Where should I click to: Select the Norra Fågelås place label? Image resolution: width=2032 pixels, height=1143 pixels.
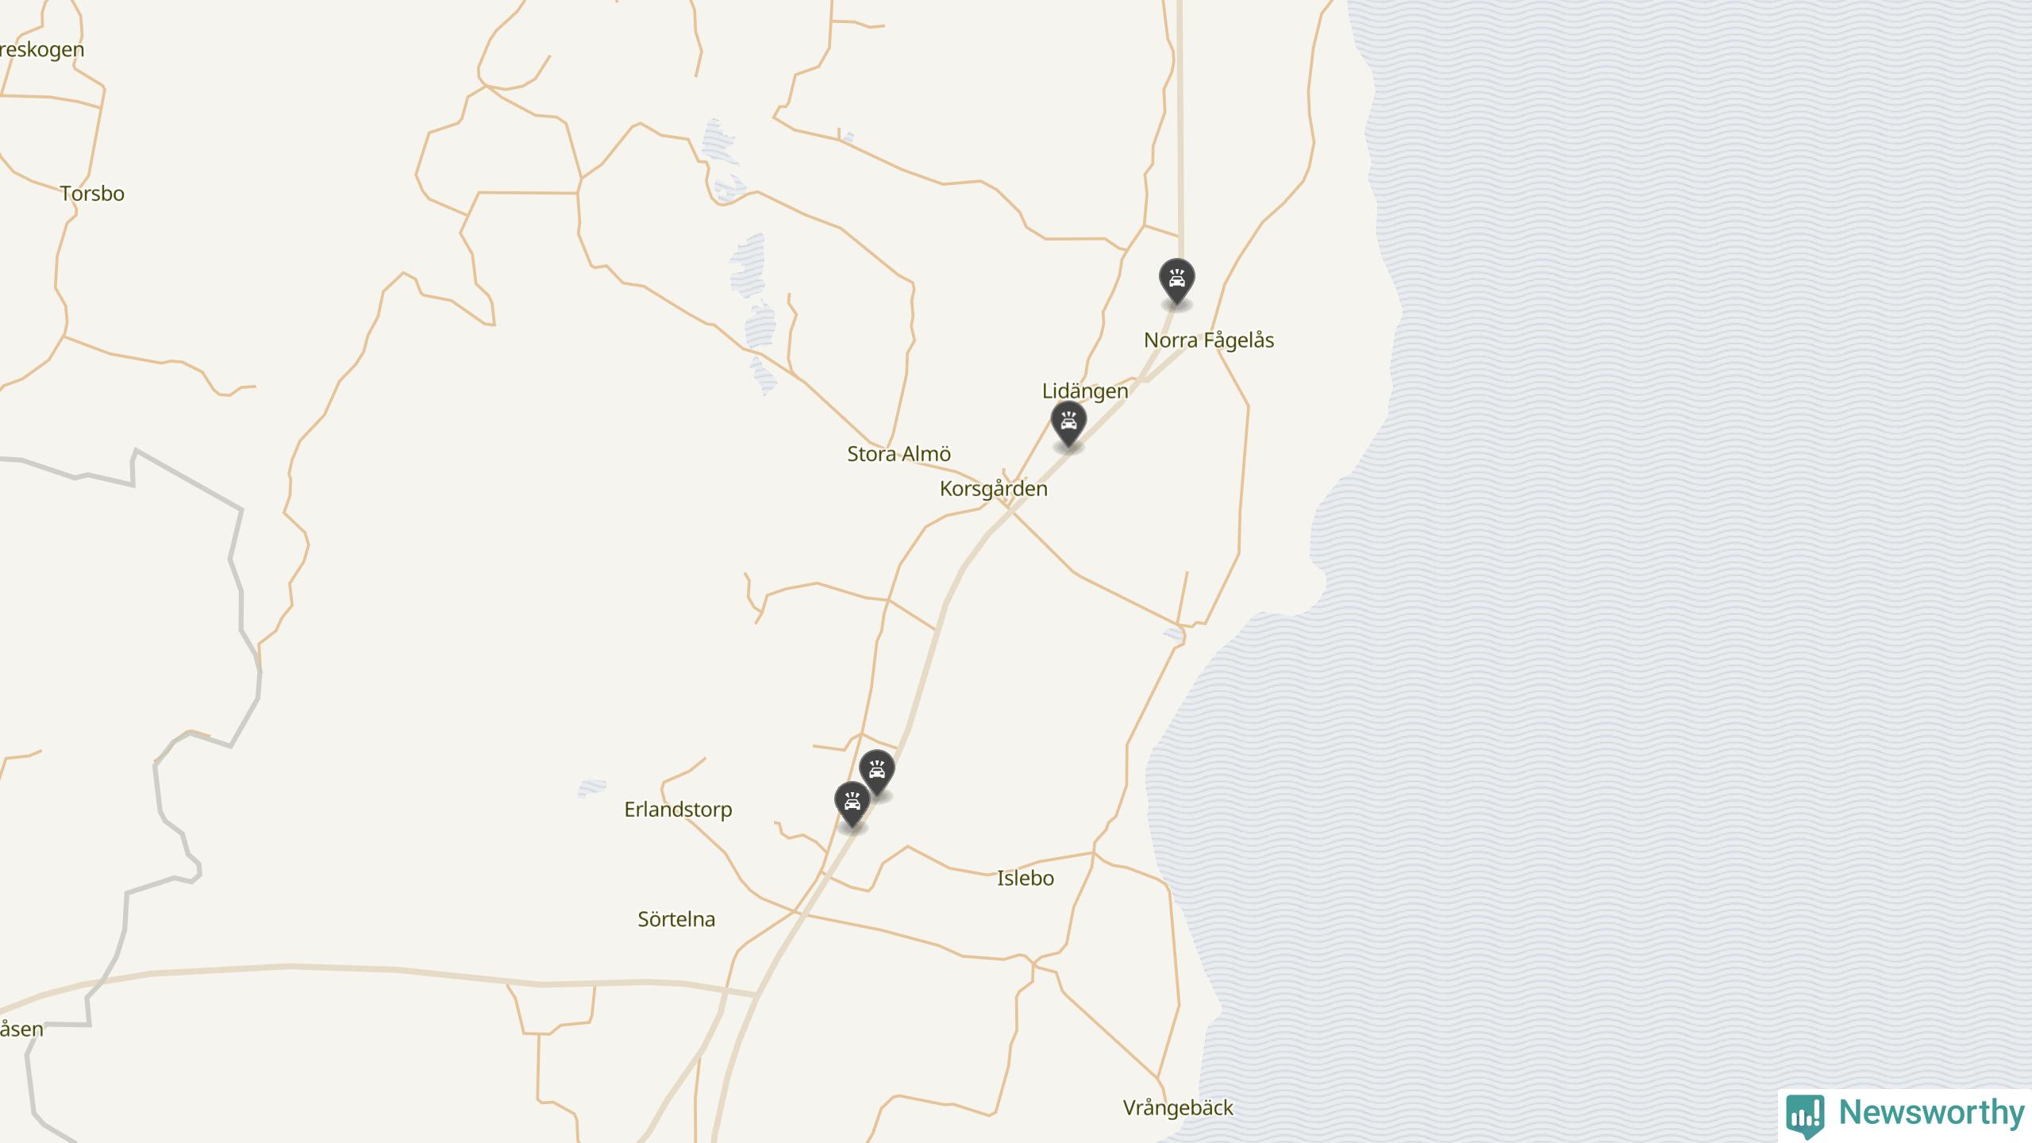pos(1209,341)
